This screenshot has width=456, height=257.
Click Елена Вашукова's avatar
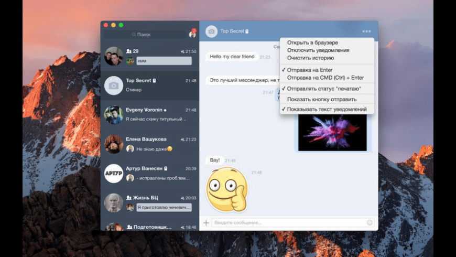[x=113, y=144]
